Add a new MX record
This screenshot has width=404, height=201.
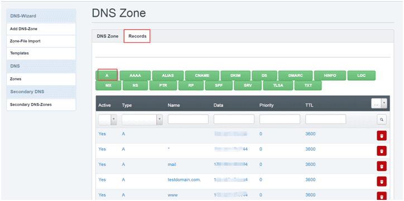(x=108, y=86)
